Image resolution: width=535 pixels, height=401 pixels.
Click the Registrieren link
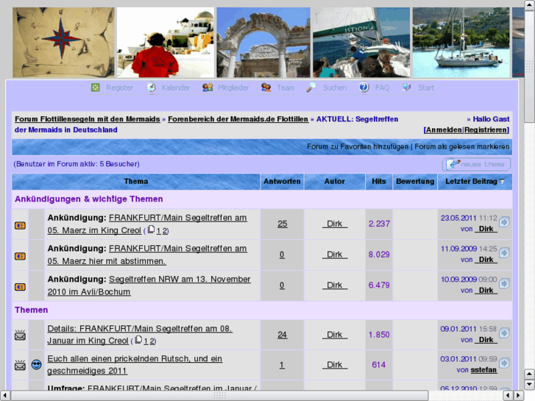click(x=486, y=130)
